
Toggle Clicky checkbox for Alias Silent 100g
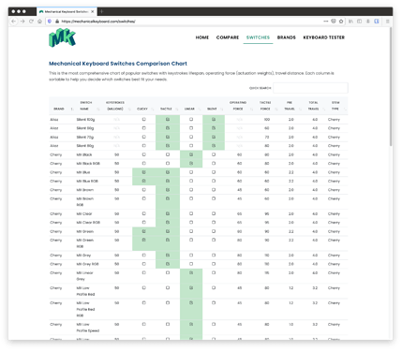143,119
